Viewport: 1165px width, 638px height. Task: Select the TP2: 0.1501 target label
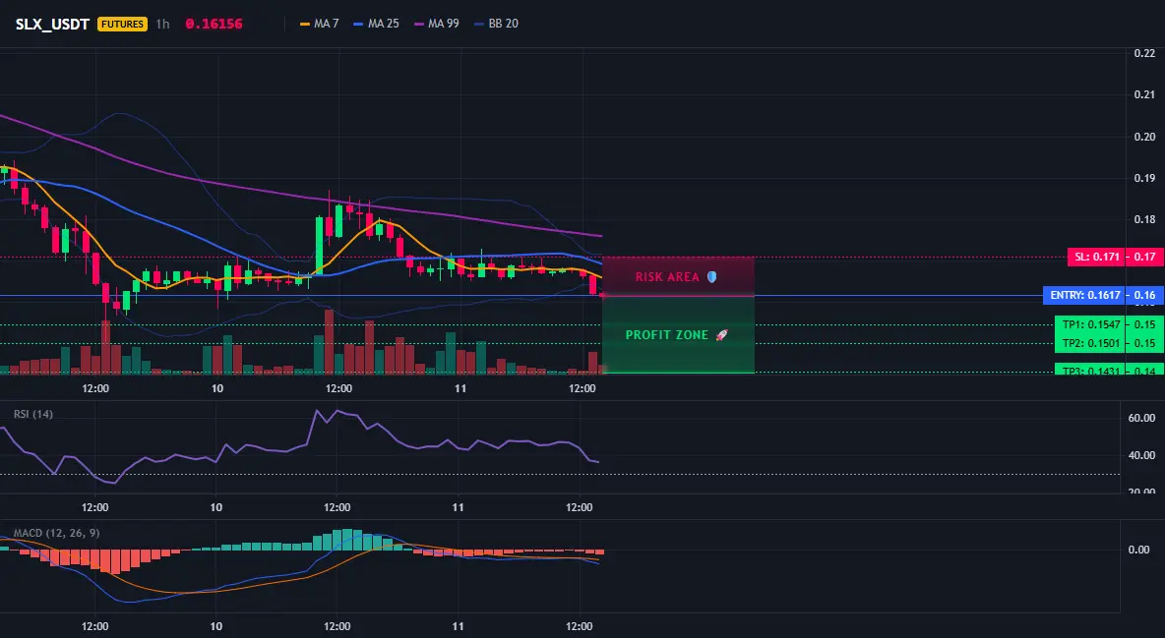coord(1090,343)
